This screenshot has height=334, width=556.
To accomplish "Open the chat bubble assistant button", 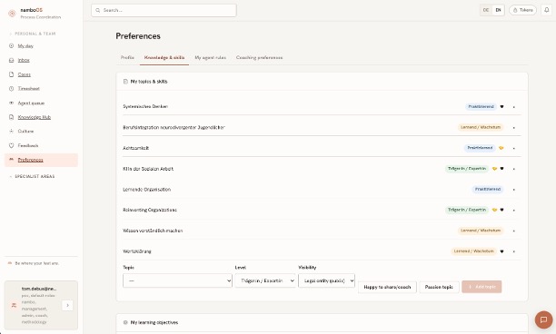I will pyautogui.click(x=543, y=319).
